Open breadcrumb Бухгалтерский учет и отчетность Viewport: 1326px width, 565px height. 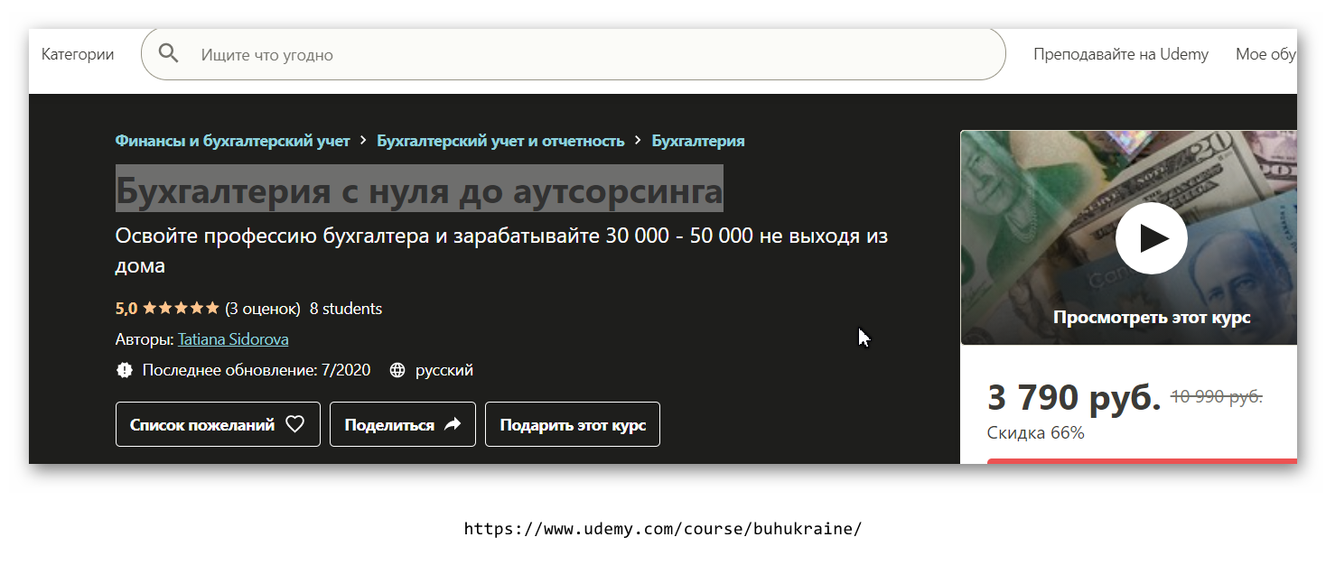(x=500, y=140)
